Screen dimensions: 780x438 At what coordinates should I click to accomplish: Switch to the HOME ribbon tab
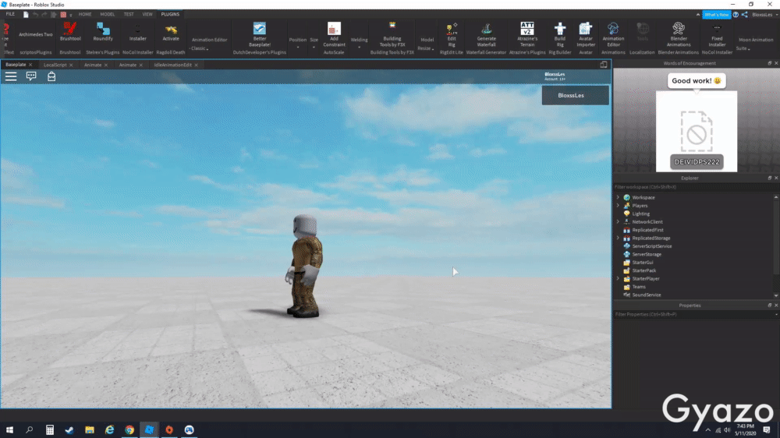click(85, 14)
